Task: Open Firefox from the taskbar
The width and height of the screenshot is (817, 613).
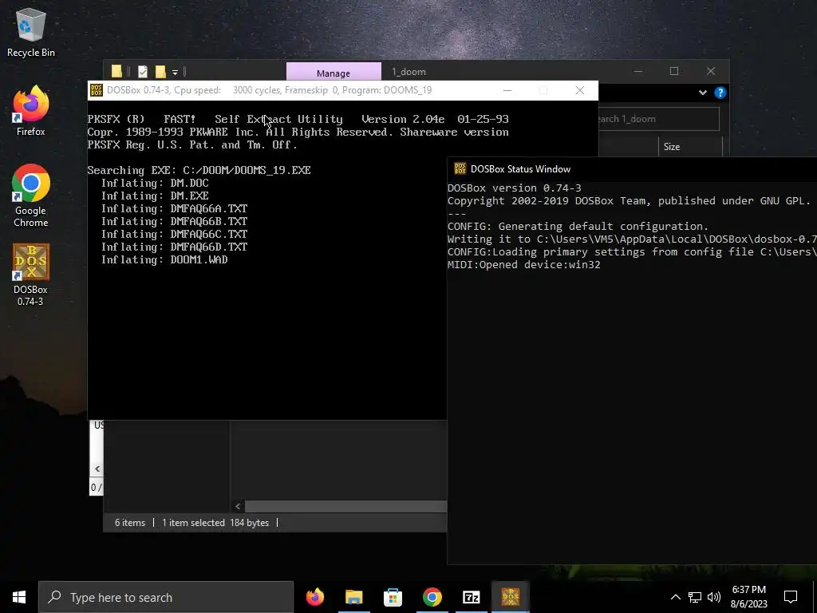Action: click(314, 597)
